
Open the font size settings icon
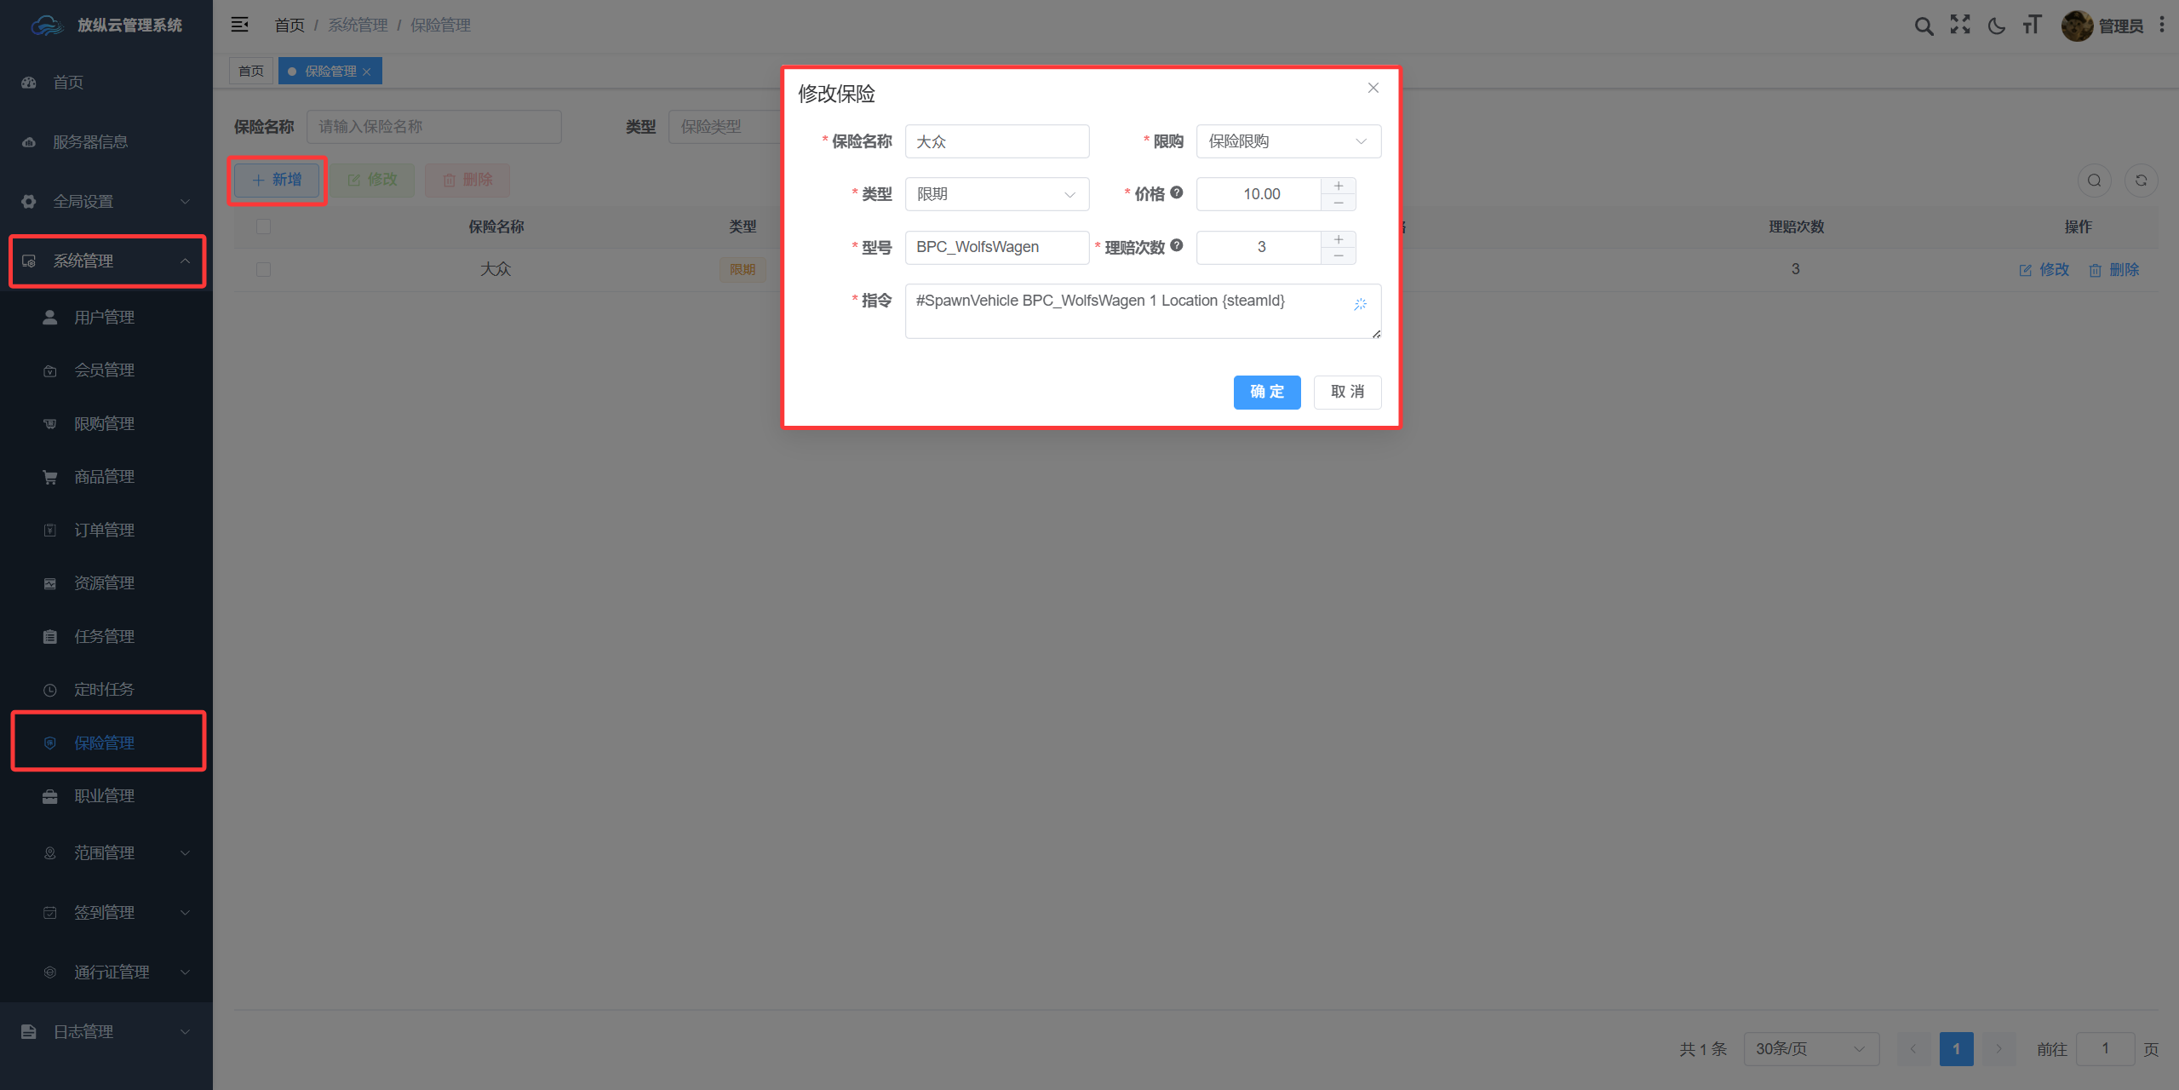click(x=2033, y=25)
